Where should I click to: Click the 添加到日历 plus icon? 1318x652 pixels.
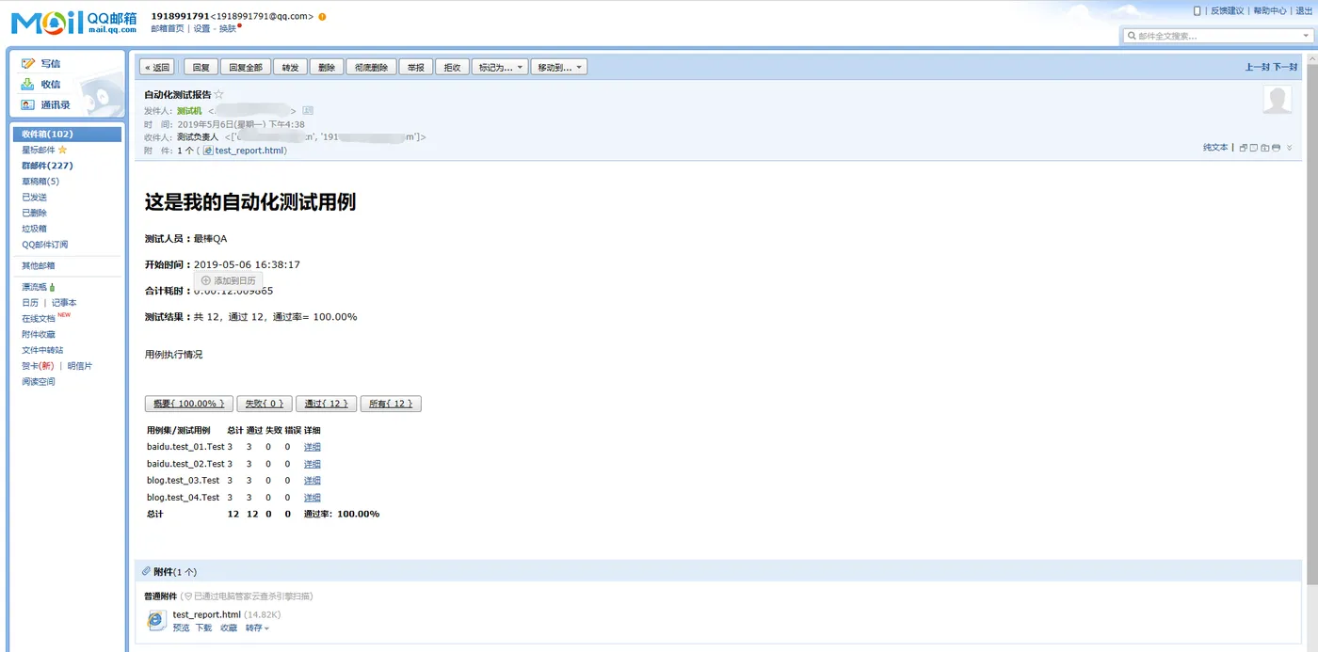pos(206,280)
